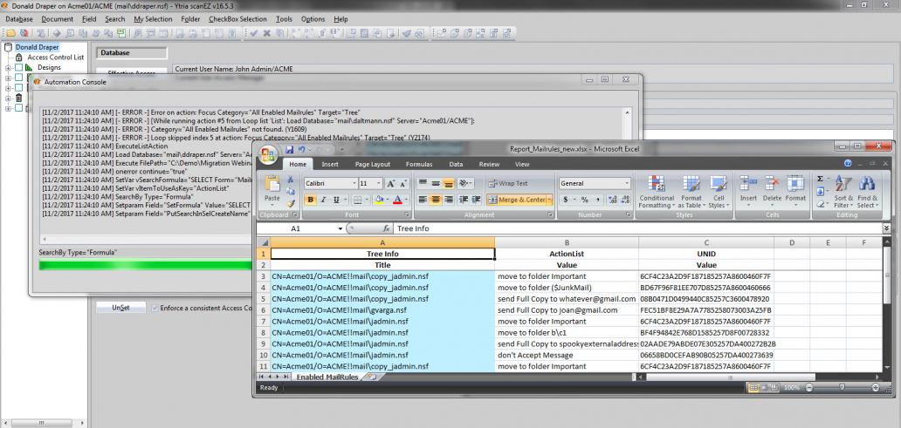Viewport: 901px width, 428px height.
Task: Open Conditional Formatting in Styles group
Action: coord(657,192)
